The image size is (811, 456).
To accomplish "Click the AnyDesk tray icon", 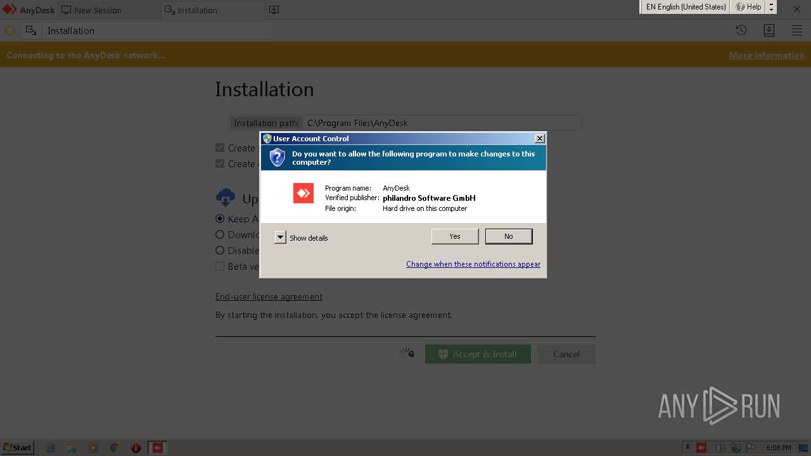I will coord(701,448).
